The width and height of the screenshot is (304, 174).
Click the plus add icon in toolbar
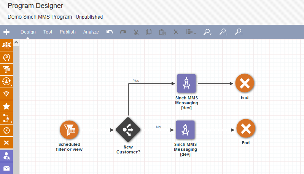6,32
